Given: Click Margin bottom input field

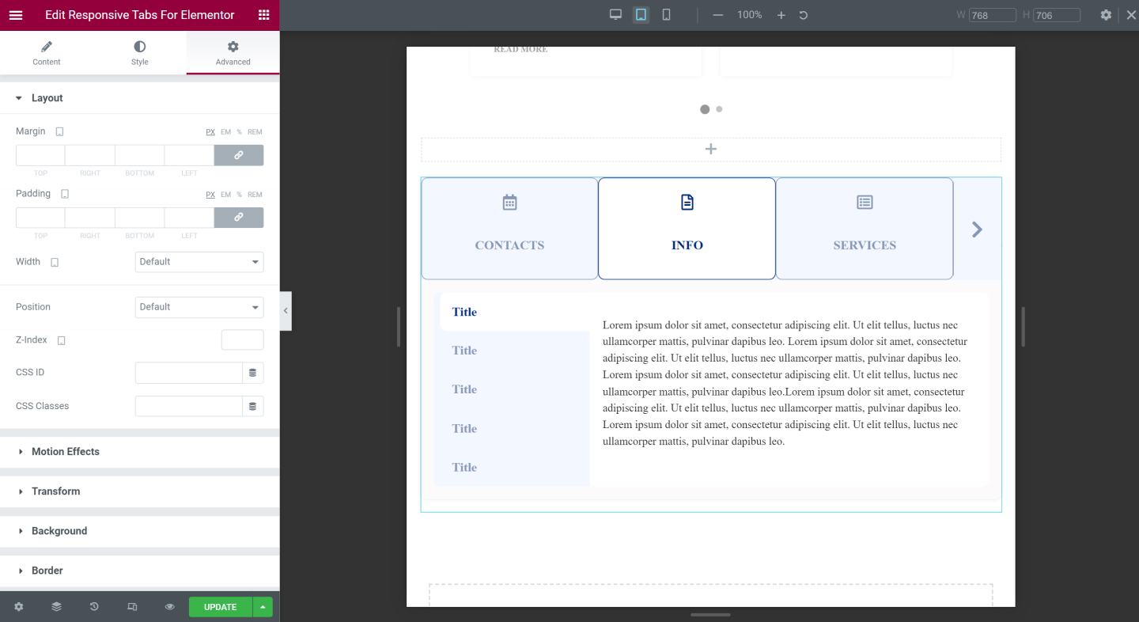Looking at the screenshot, I should [139, 155].
